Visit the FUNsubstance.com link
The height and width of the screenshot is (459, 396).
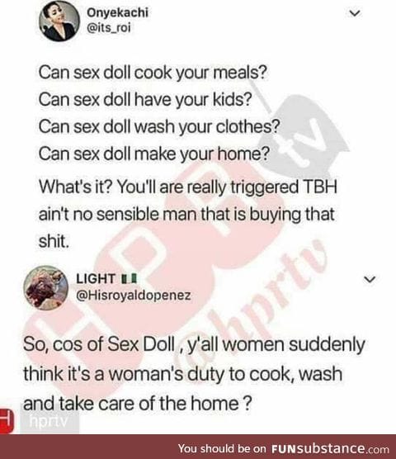(x=330, y=448)
